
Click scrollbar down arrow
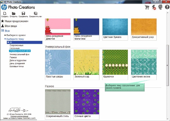click(168, 119)
